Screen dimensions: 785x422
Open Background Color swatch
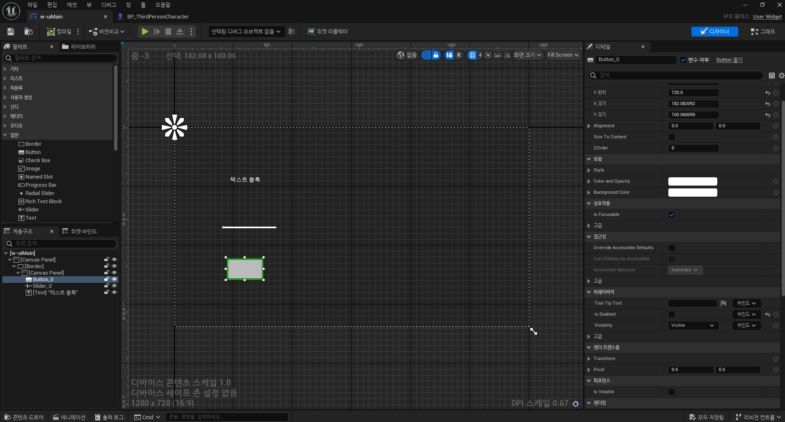pos(693,193)
